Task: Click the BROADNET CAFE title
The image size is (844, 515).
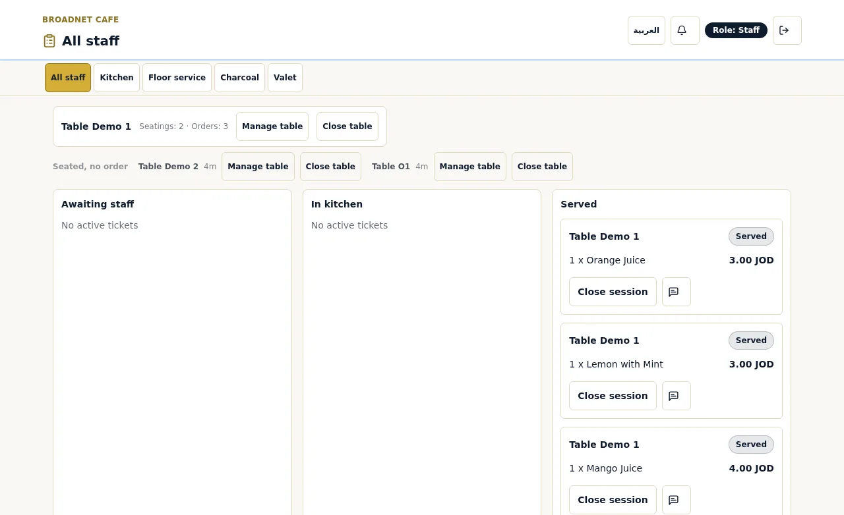Action: click(x=80, y=20)
